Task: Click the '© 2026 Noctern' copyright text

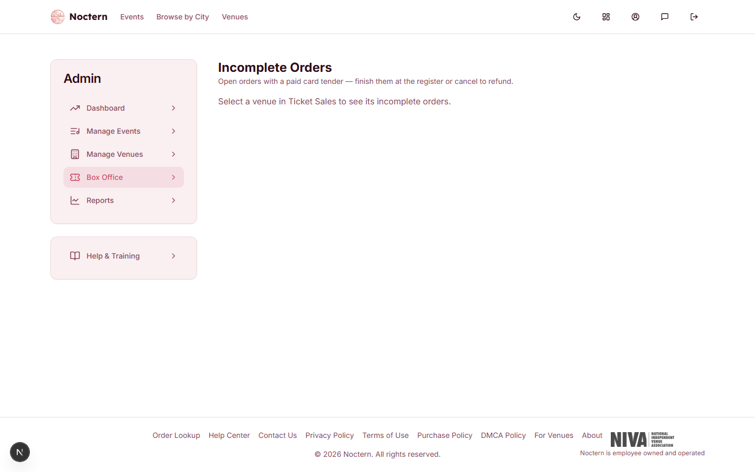Action: coord(377,454)
